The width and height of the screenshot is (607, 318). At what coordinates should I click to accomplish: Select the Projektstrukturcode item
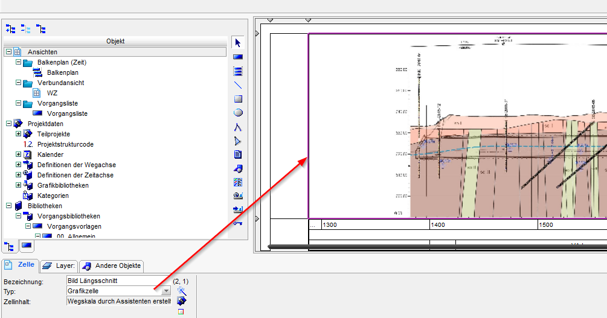[x=65, y=144]
